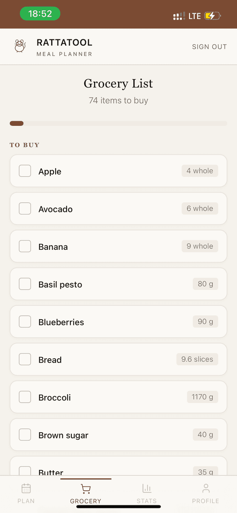Open the Stats bar chart icon
Viewport: 237px width, 513px height.
147,488
